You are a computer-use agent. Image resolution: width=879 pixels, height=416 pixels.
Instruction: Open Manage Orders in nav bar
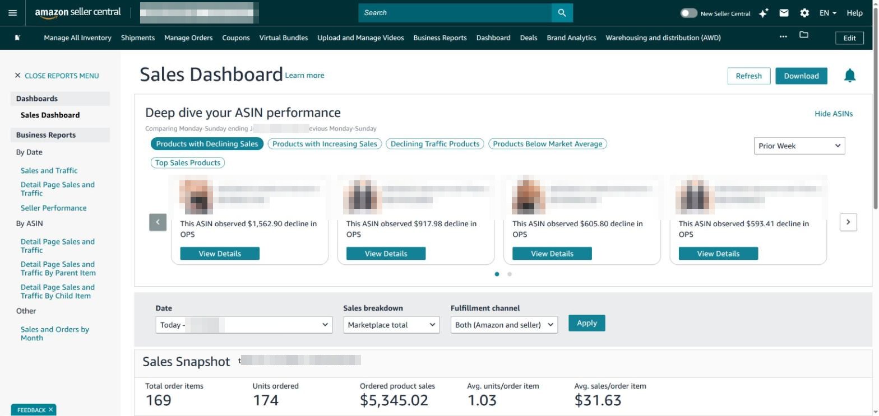(x=188, y=38)
